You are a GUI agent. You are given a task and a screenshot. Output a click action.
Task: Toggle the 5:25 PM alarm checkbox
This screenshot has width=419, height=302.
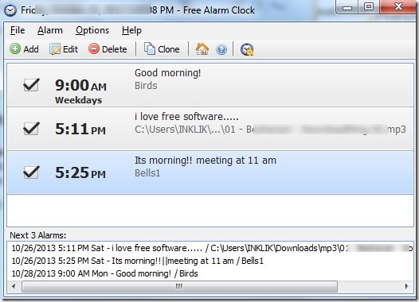coord(31,172)
